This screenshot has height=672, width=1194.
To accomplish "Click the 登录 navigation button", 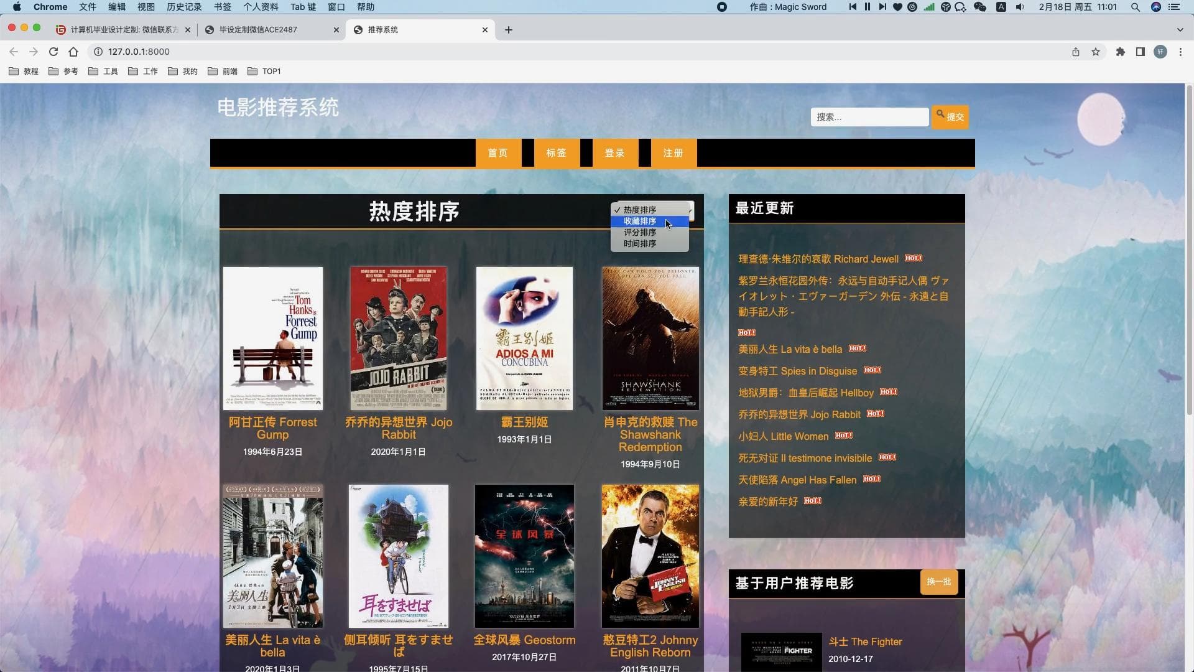I will click(615, 153).
